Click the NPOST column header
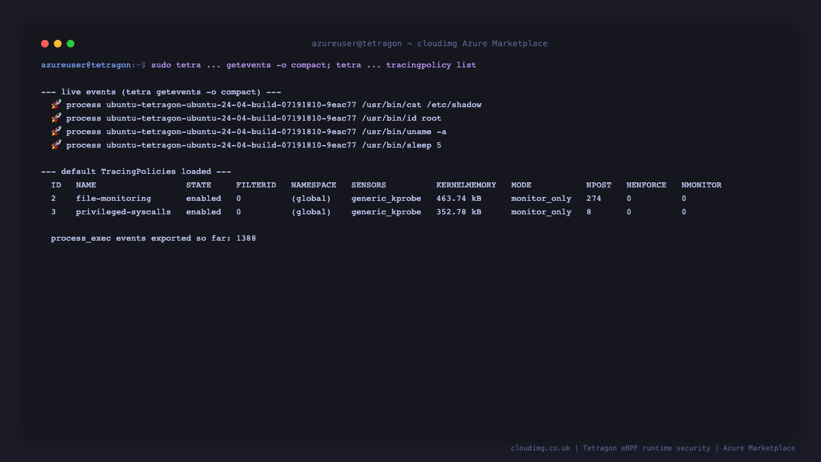 [x=599, y=185]
